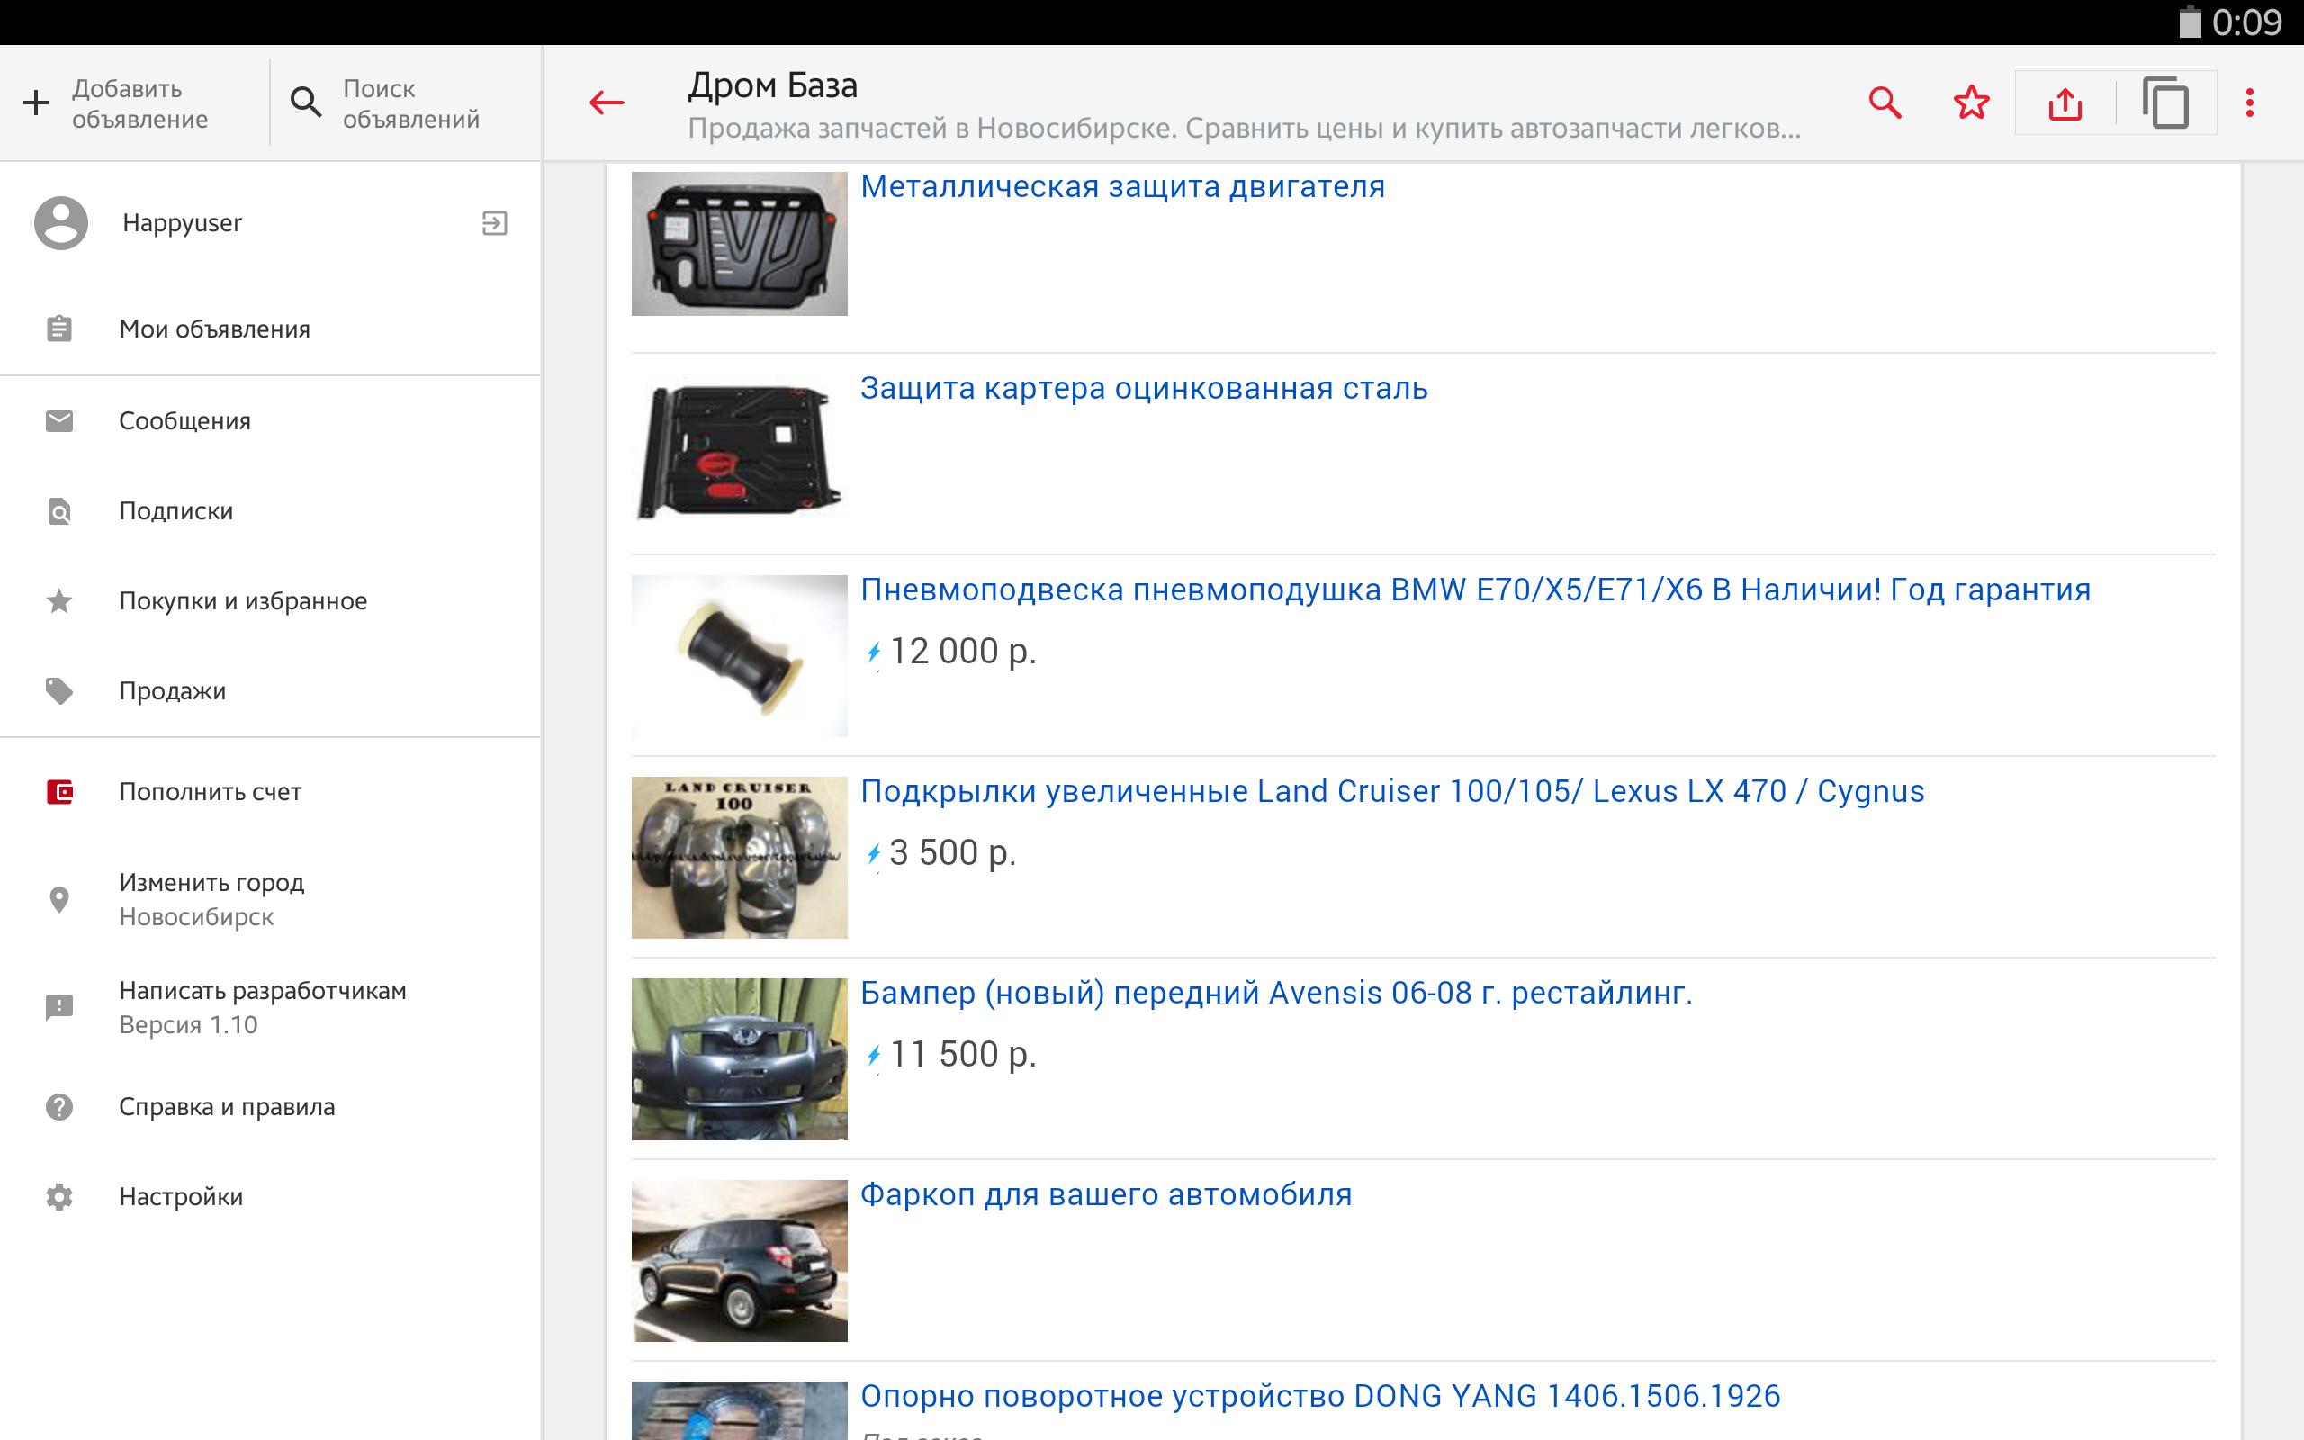Tap the question mark help icon

pos(59,1107)
